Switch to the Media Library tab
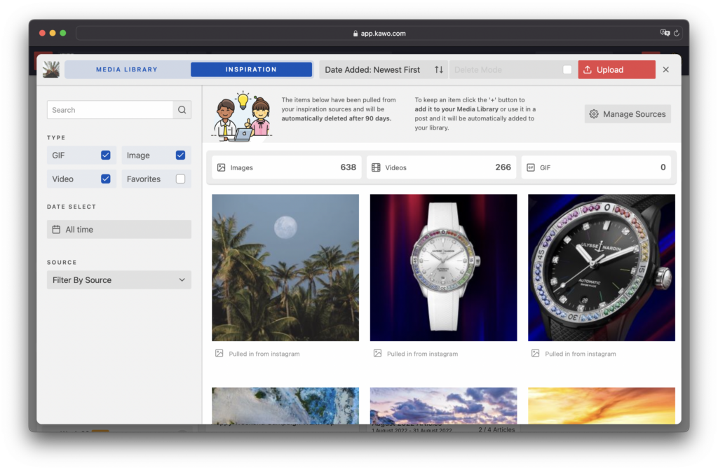 [x=127, y=69]
